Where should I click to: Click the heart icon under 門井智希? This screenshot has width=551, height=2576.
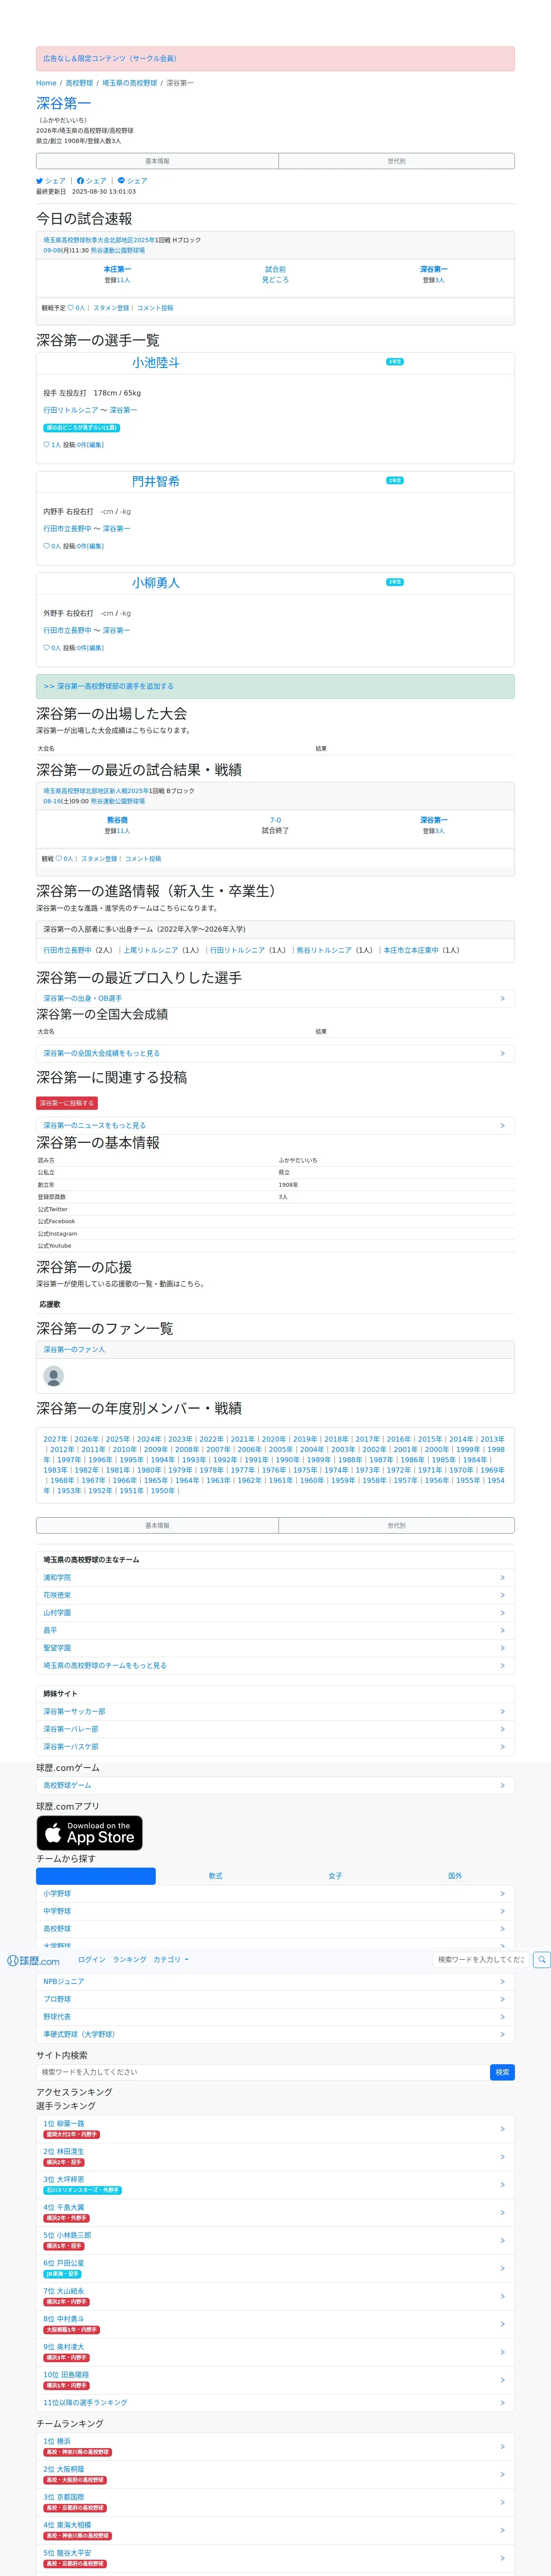[46, 546]
